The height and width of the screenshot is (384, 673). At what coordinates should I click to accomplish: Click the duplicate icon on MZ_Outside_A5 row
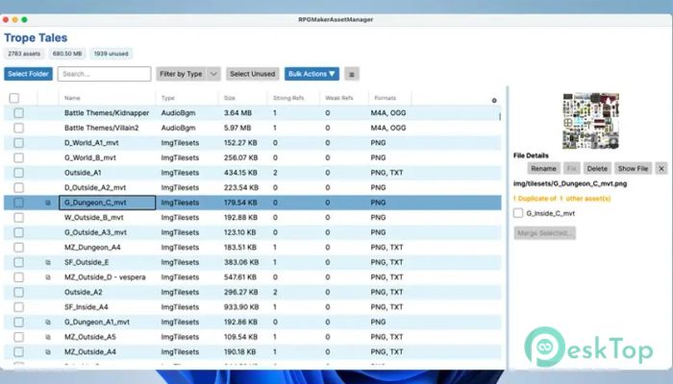(x=48, y=337)
